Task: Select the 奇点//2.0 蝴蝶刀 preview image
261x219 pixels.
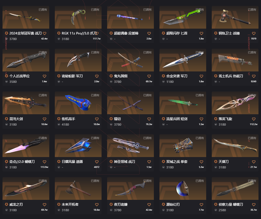Action: [26, 146]
